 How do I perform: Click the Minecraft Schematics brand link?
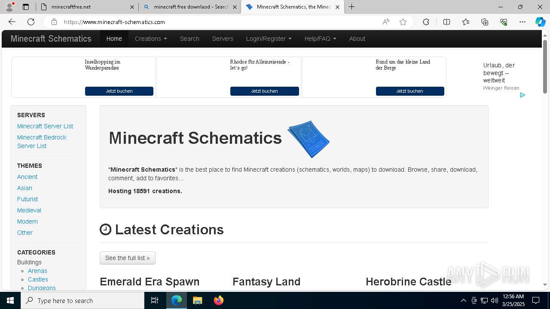tap(51, 39)
